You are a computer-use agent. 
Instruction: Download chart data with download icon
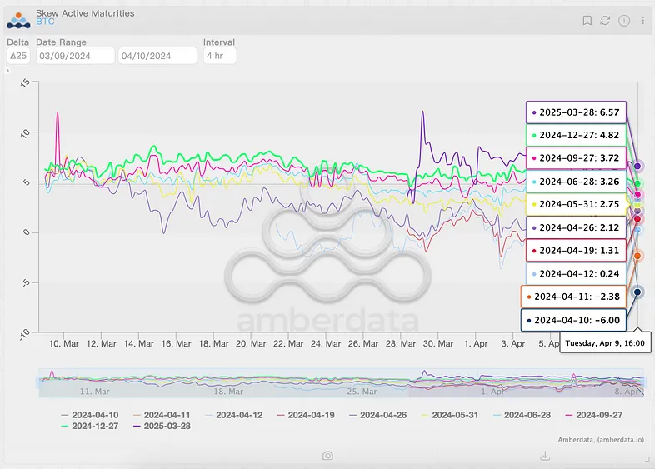coord(545,456)
